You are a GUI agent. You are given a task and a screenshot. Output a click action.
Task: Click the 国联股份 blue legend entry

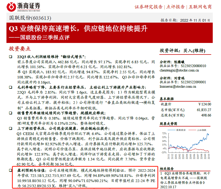click(177, 130)
